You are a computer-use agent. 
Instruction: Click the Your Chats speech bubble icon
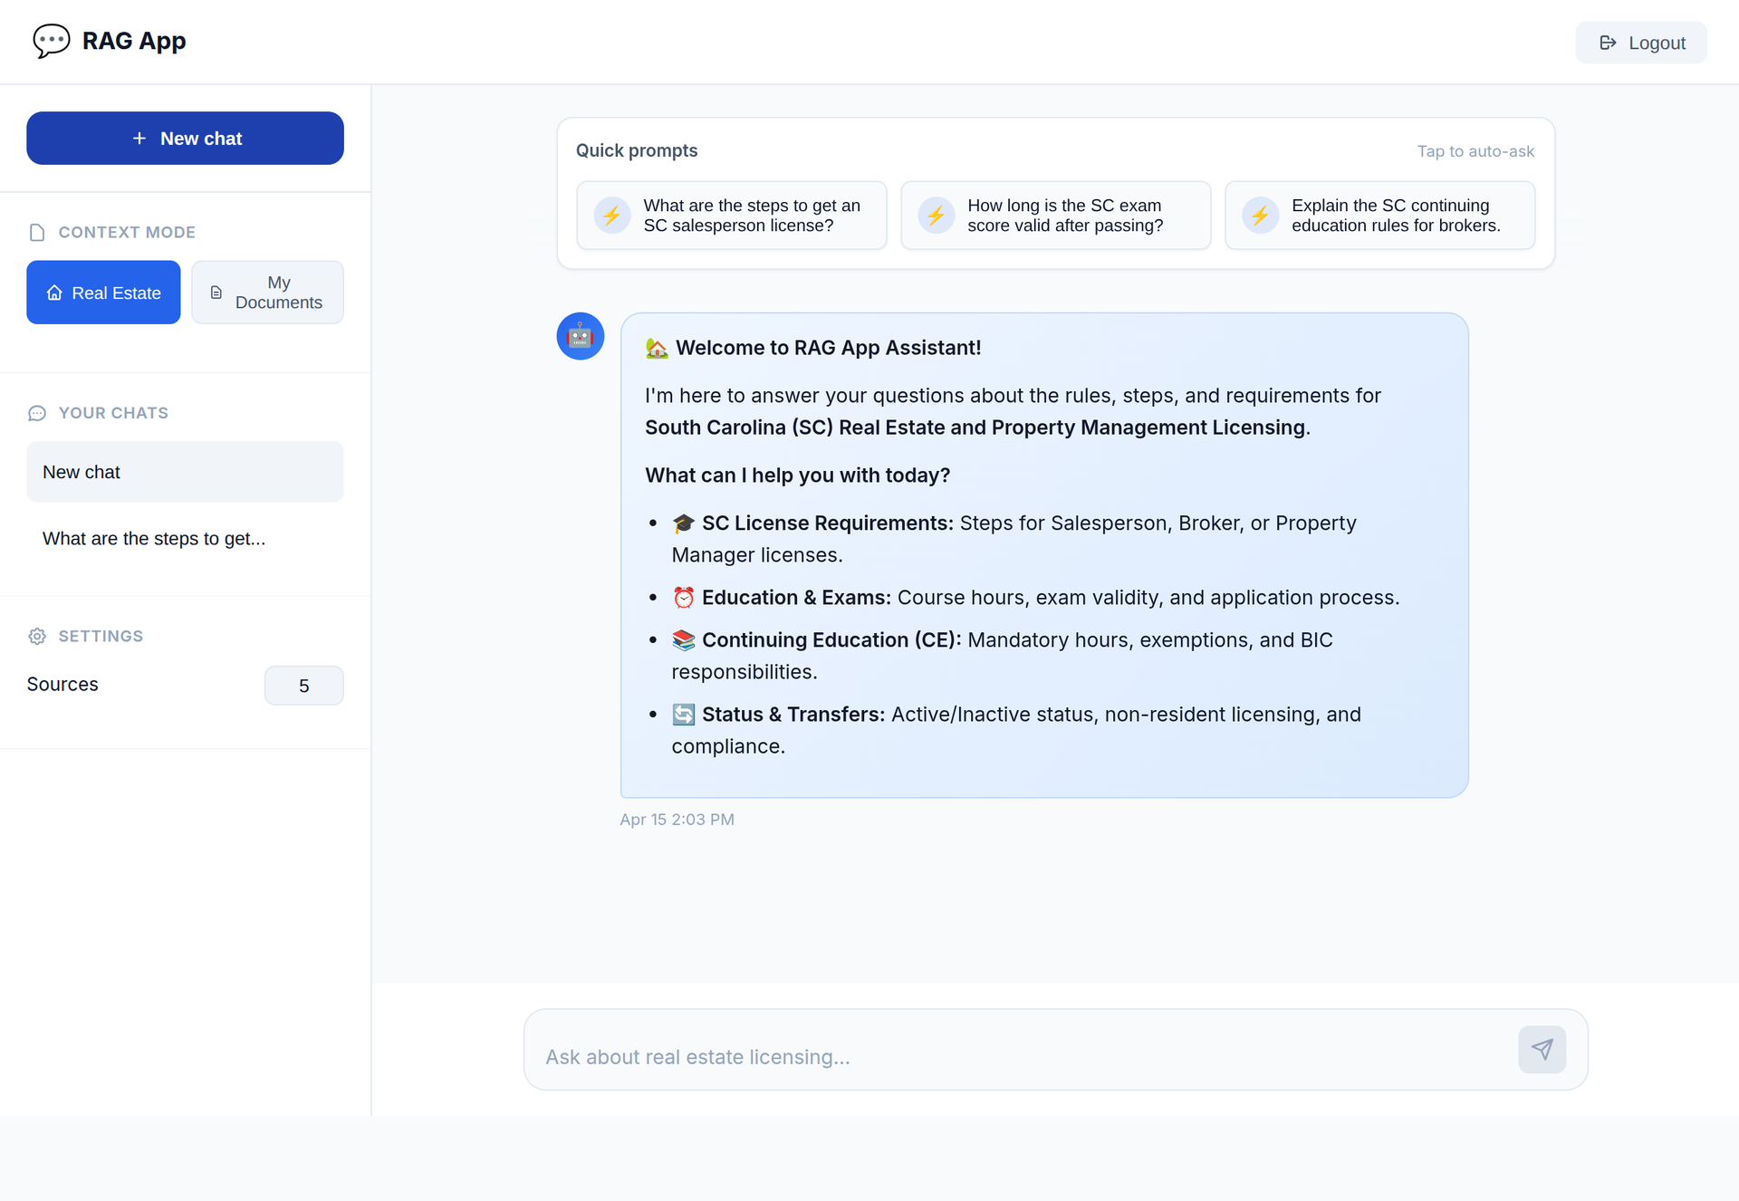[x=37, y=413]
